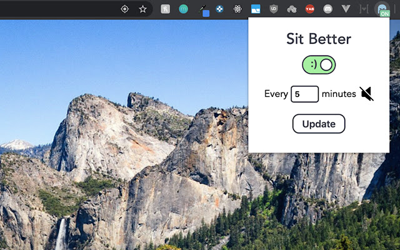Image resolution: width=400 pixels, height=250 pixels.
Task: Open the uBlock Origin shield extension
Action: 274,9
